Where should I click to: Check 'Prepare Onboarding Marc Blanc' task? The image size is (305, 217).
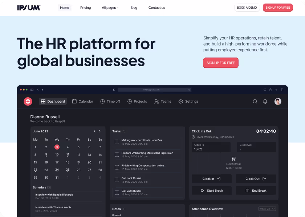pos(117,155)
